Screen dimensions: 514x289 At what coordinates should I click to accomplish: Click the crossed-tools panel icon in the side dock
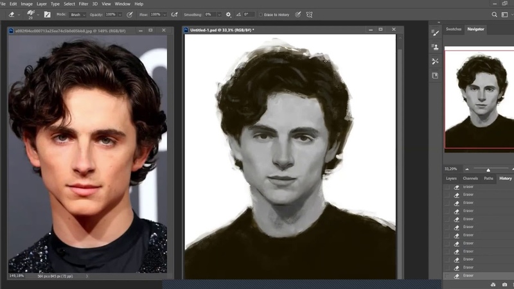pyautogui.click(x=435, y=62)
